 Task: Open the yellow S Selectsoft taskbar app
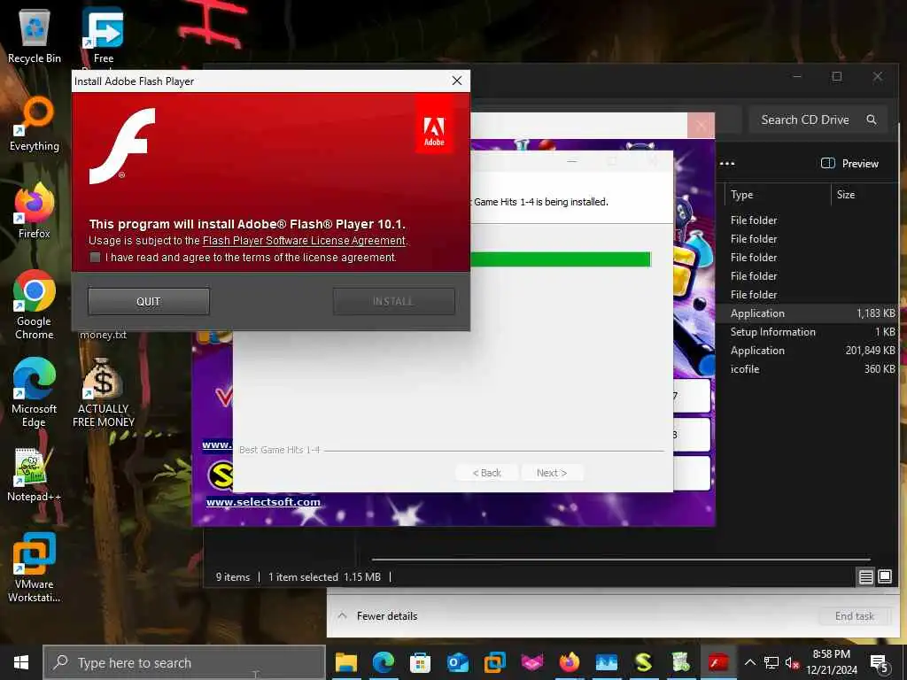643,662
